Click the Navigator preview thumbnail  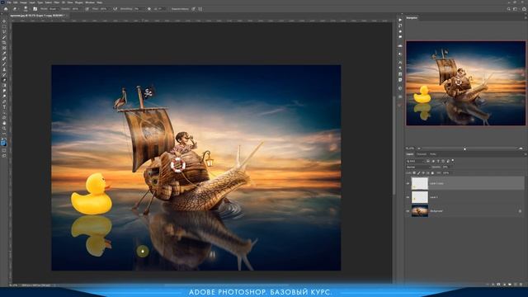pos(465,83)
